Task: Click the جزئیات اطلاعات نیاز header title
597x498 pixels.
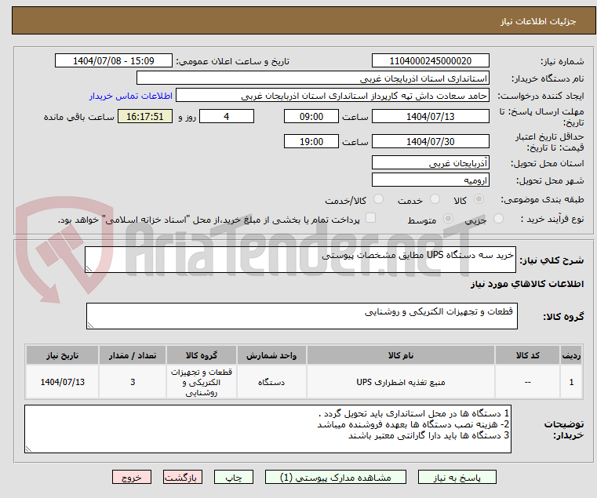Action: coord(538,21)
